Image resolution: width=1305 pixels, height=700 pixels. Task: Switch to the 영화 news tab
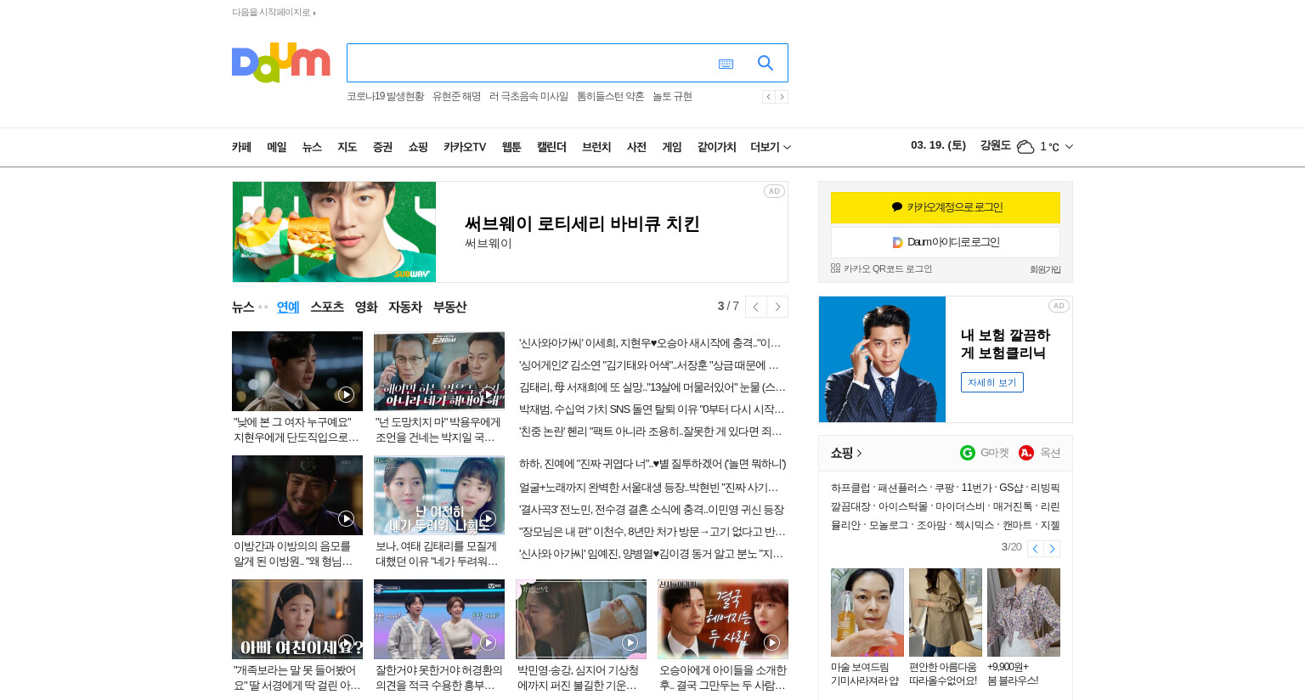[366, 307]
